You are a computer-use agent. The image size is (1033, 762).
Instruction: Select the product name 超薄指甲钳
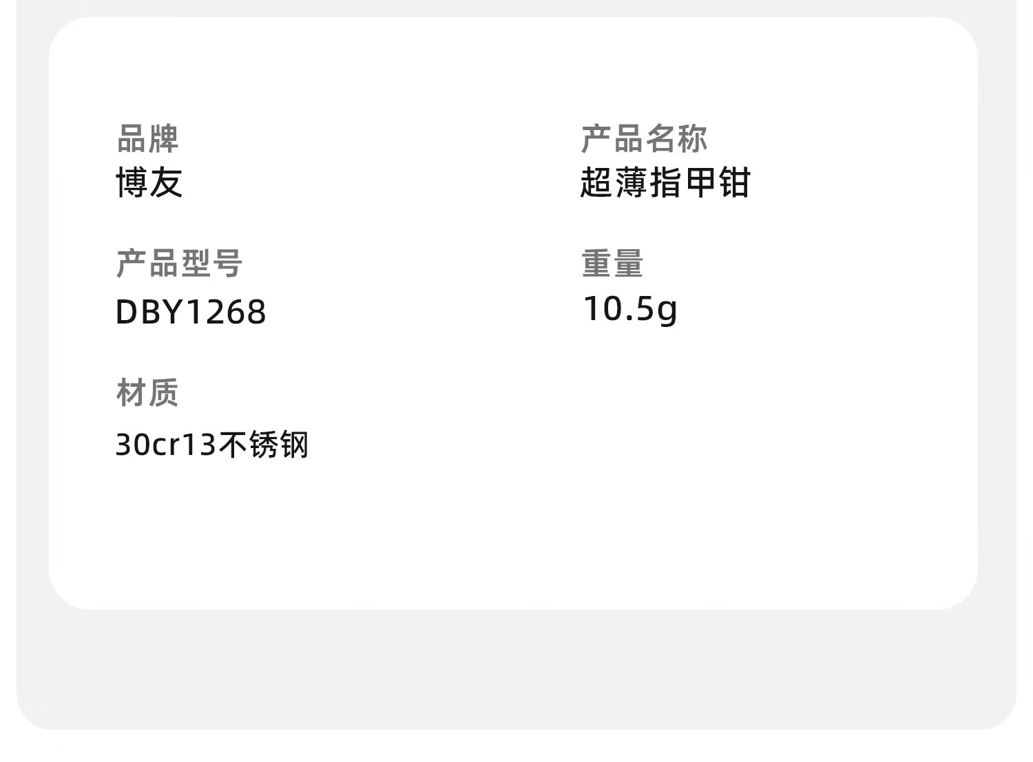(x=665, y=183)
